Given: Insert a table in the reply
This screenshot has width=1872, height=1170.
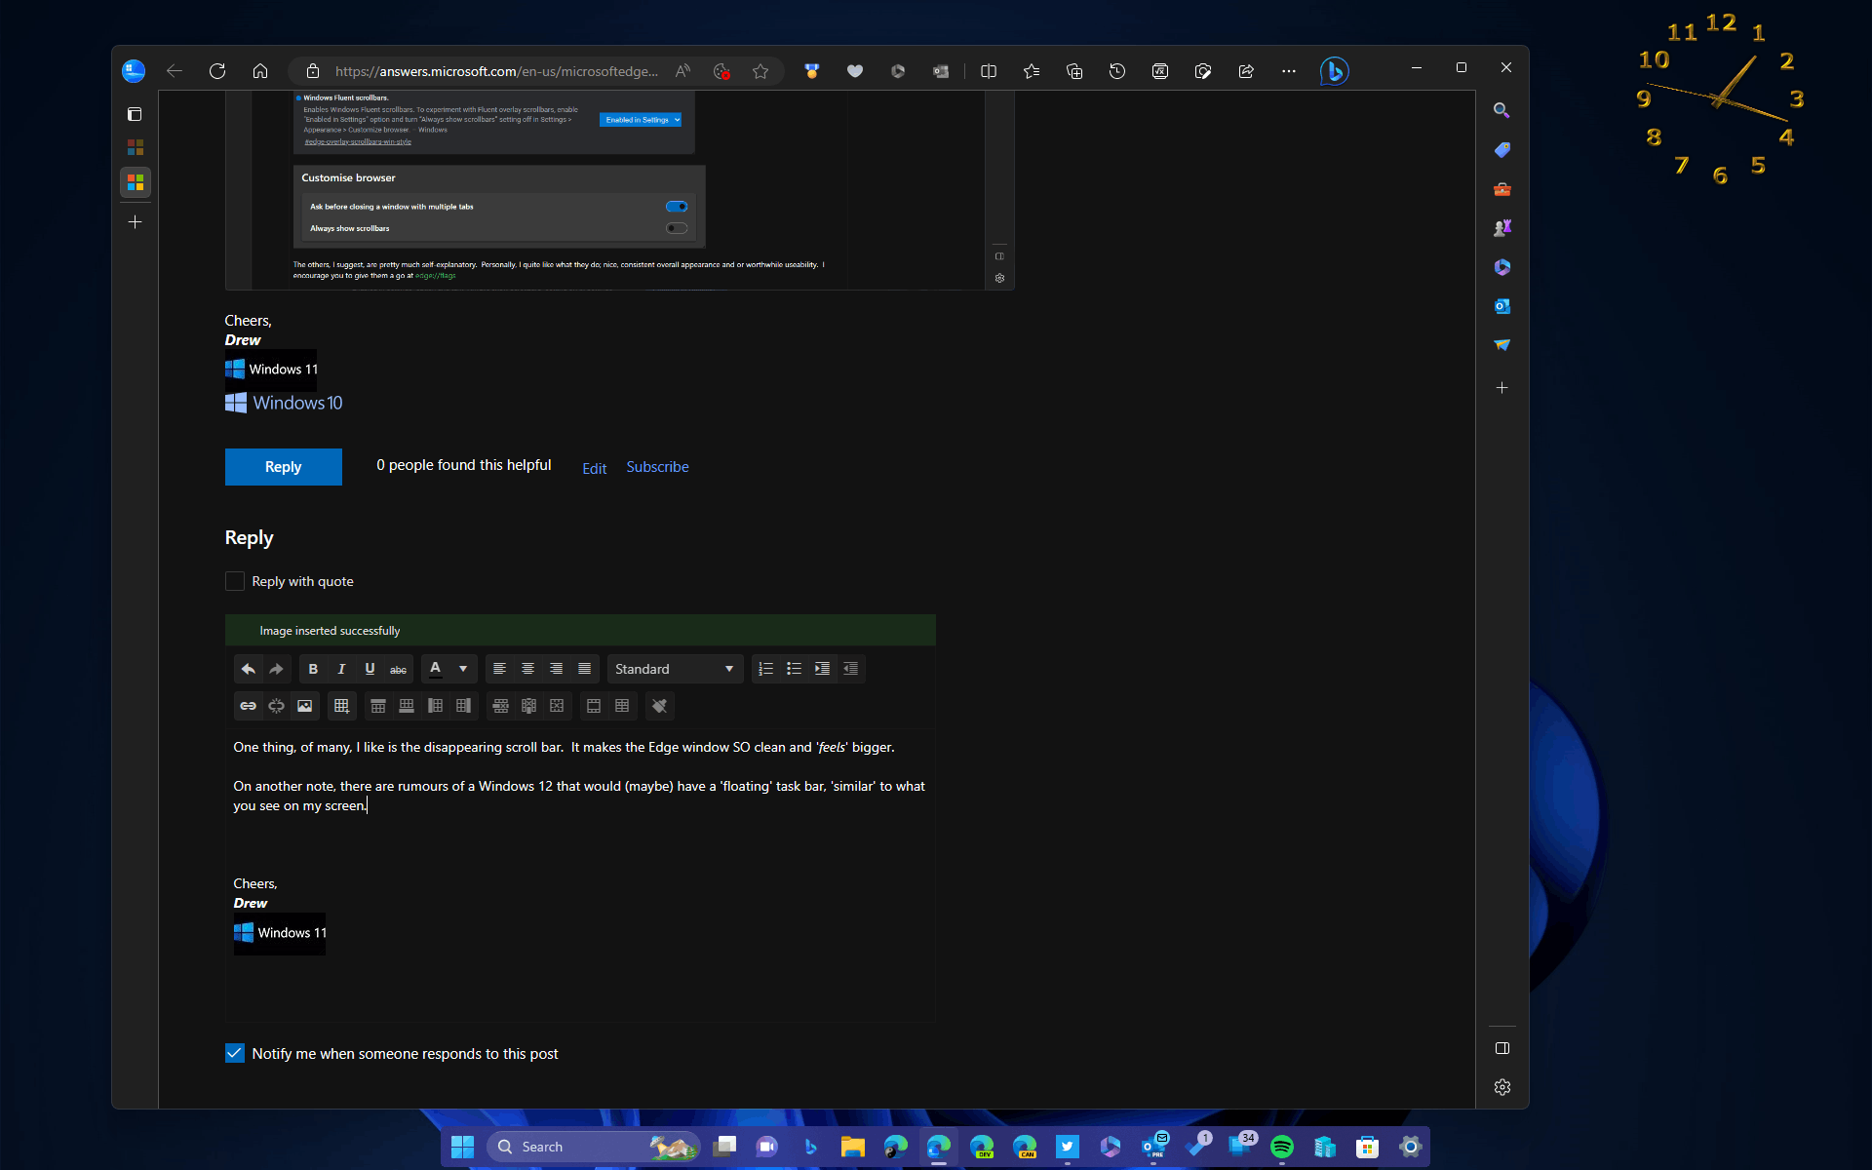Looking at the screenshot, I should coord(341,706).
